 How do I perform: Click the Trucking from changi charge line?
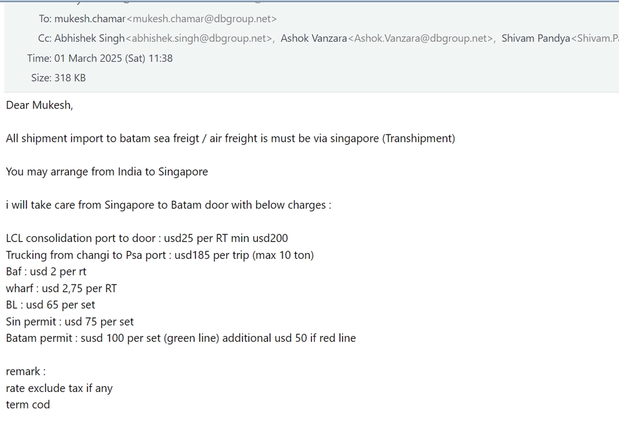click(160, 255)
